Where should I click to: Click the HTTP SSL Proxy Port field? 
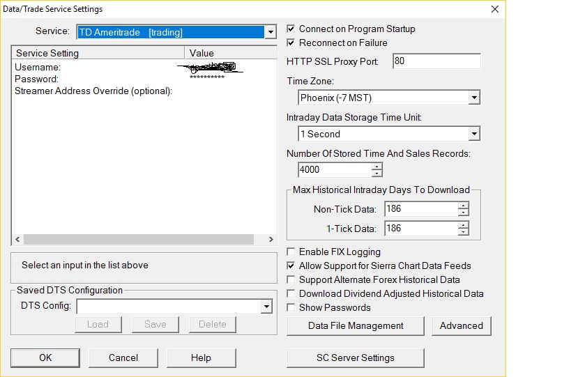point(436,61)
